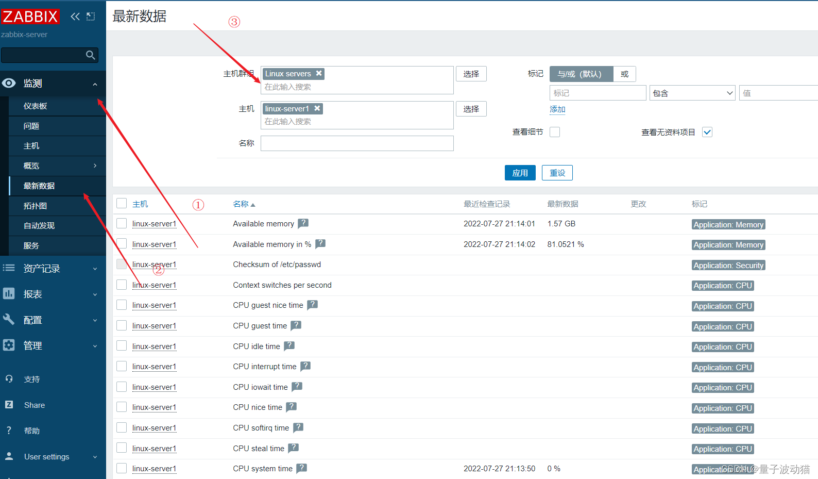Open the 仪表板 menu item
818x479 pixels.
tap(57, 106)
